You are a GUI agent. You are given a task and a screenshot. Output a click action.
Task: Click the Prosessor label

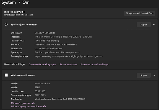coord(15,37)
